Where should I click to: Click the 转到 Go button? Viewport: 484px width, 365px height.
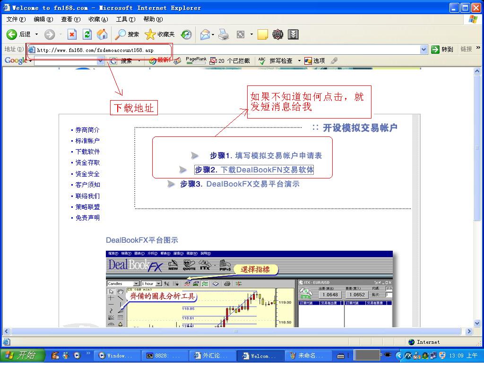tap(442, 49)
